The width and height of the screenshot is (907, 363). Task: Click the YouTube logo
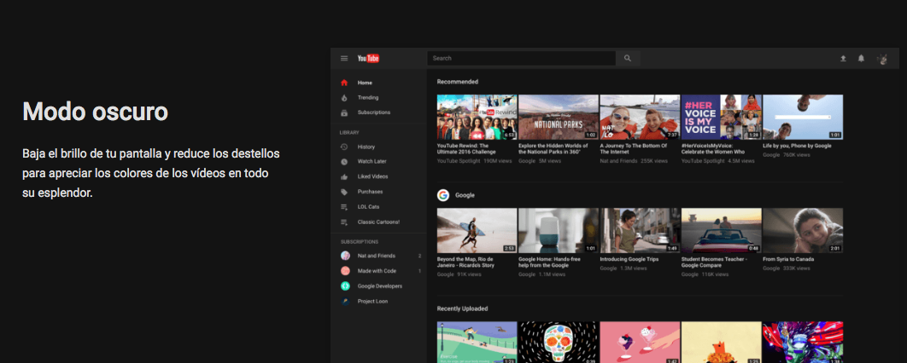[368, 58]
